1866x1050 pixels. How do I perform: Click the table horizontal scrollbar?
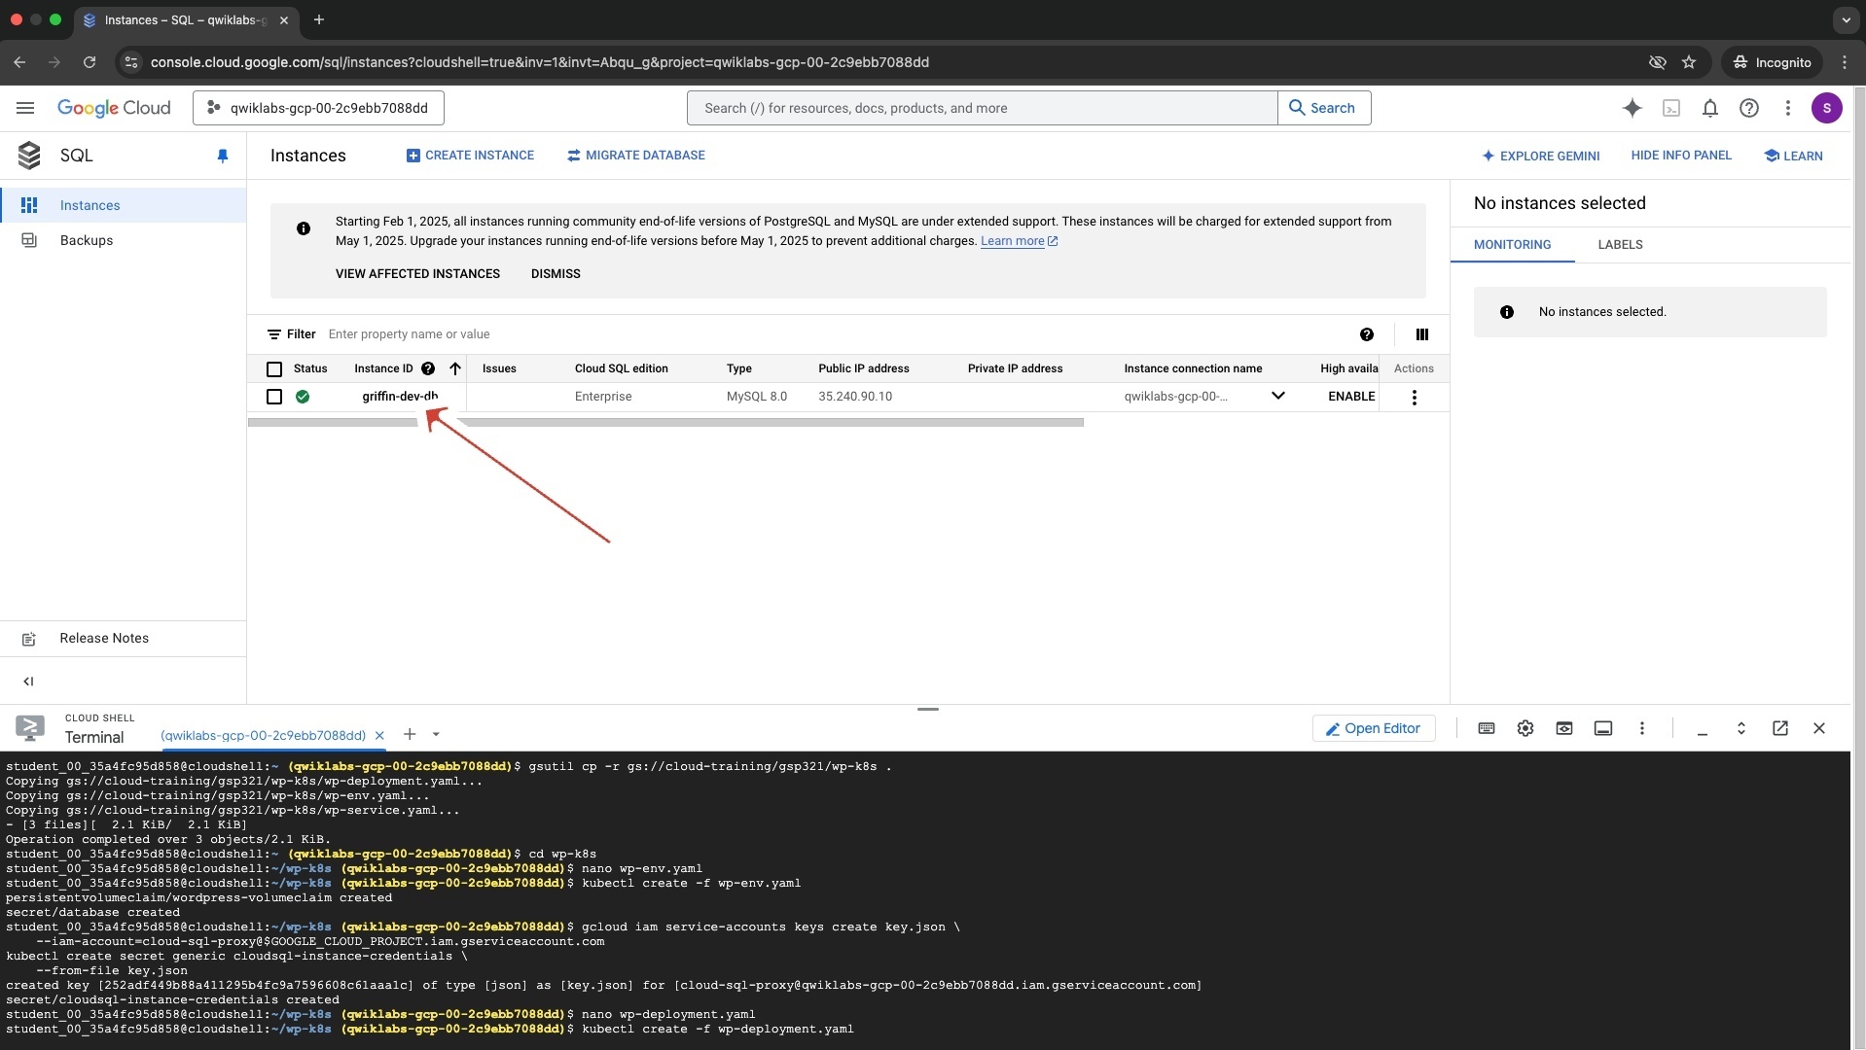pyautogui.click(x=665, y=423)
